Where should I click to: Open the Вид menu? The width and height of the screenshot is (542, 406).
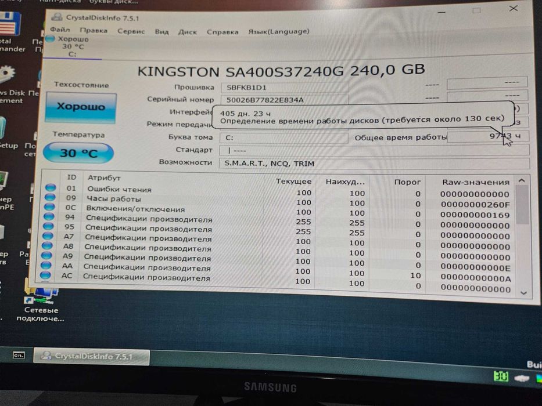(x=161, y=31)
